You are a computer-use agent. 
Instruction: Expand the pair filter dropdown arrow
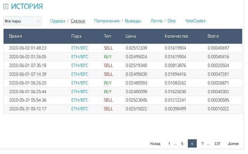[38, 21]
